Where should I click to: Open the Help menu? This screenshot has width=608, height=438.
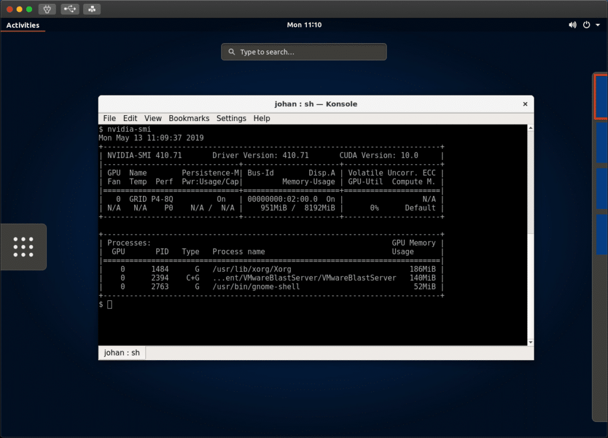(261, 118)
